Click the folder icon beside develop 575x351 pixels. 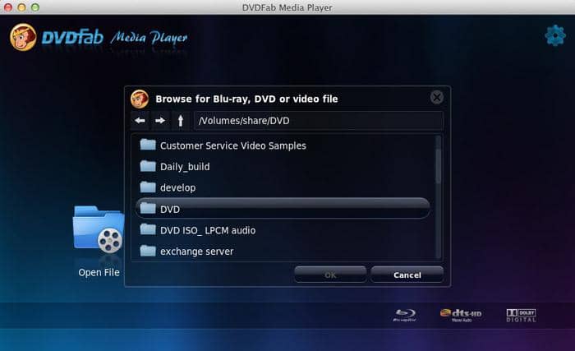tap(148, 187)
